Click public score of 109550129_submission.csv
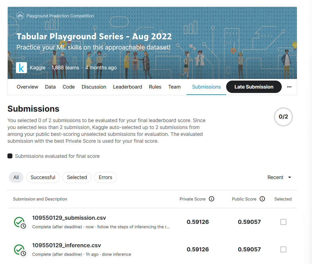The image size is (312, 264). (x=249, y=222)
